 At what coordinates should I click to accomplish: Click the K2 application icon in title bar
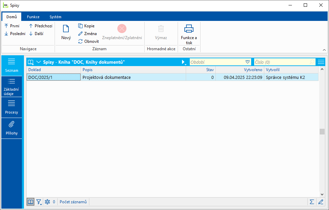pos(6,5)
